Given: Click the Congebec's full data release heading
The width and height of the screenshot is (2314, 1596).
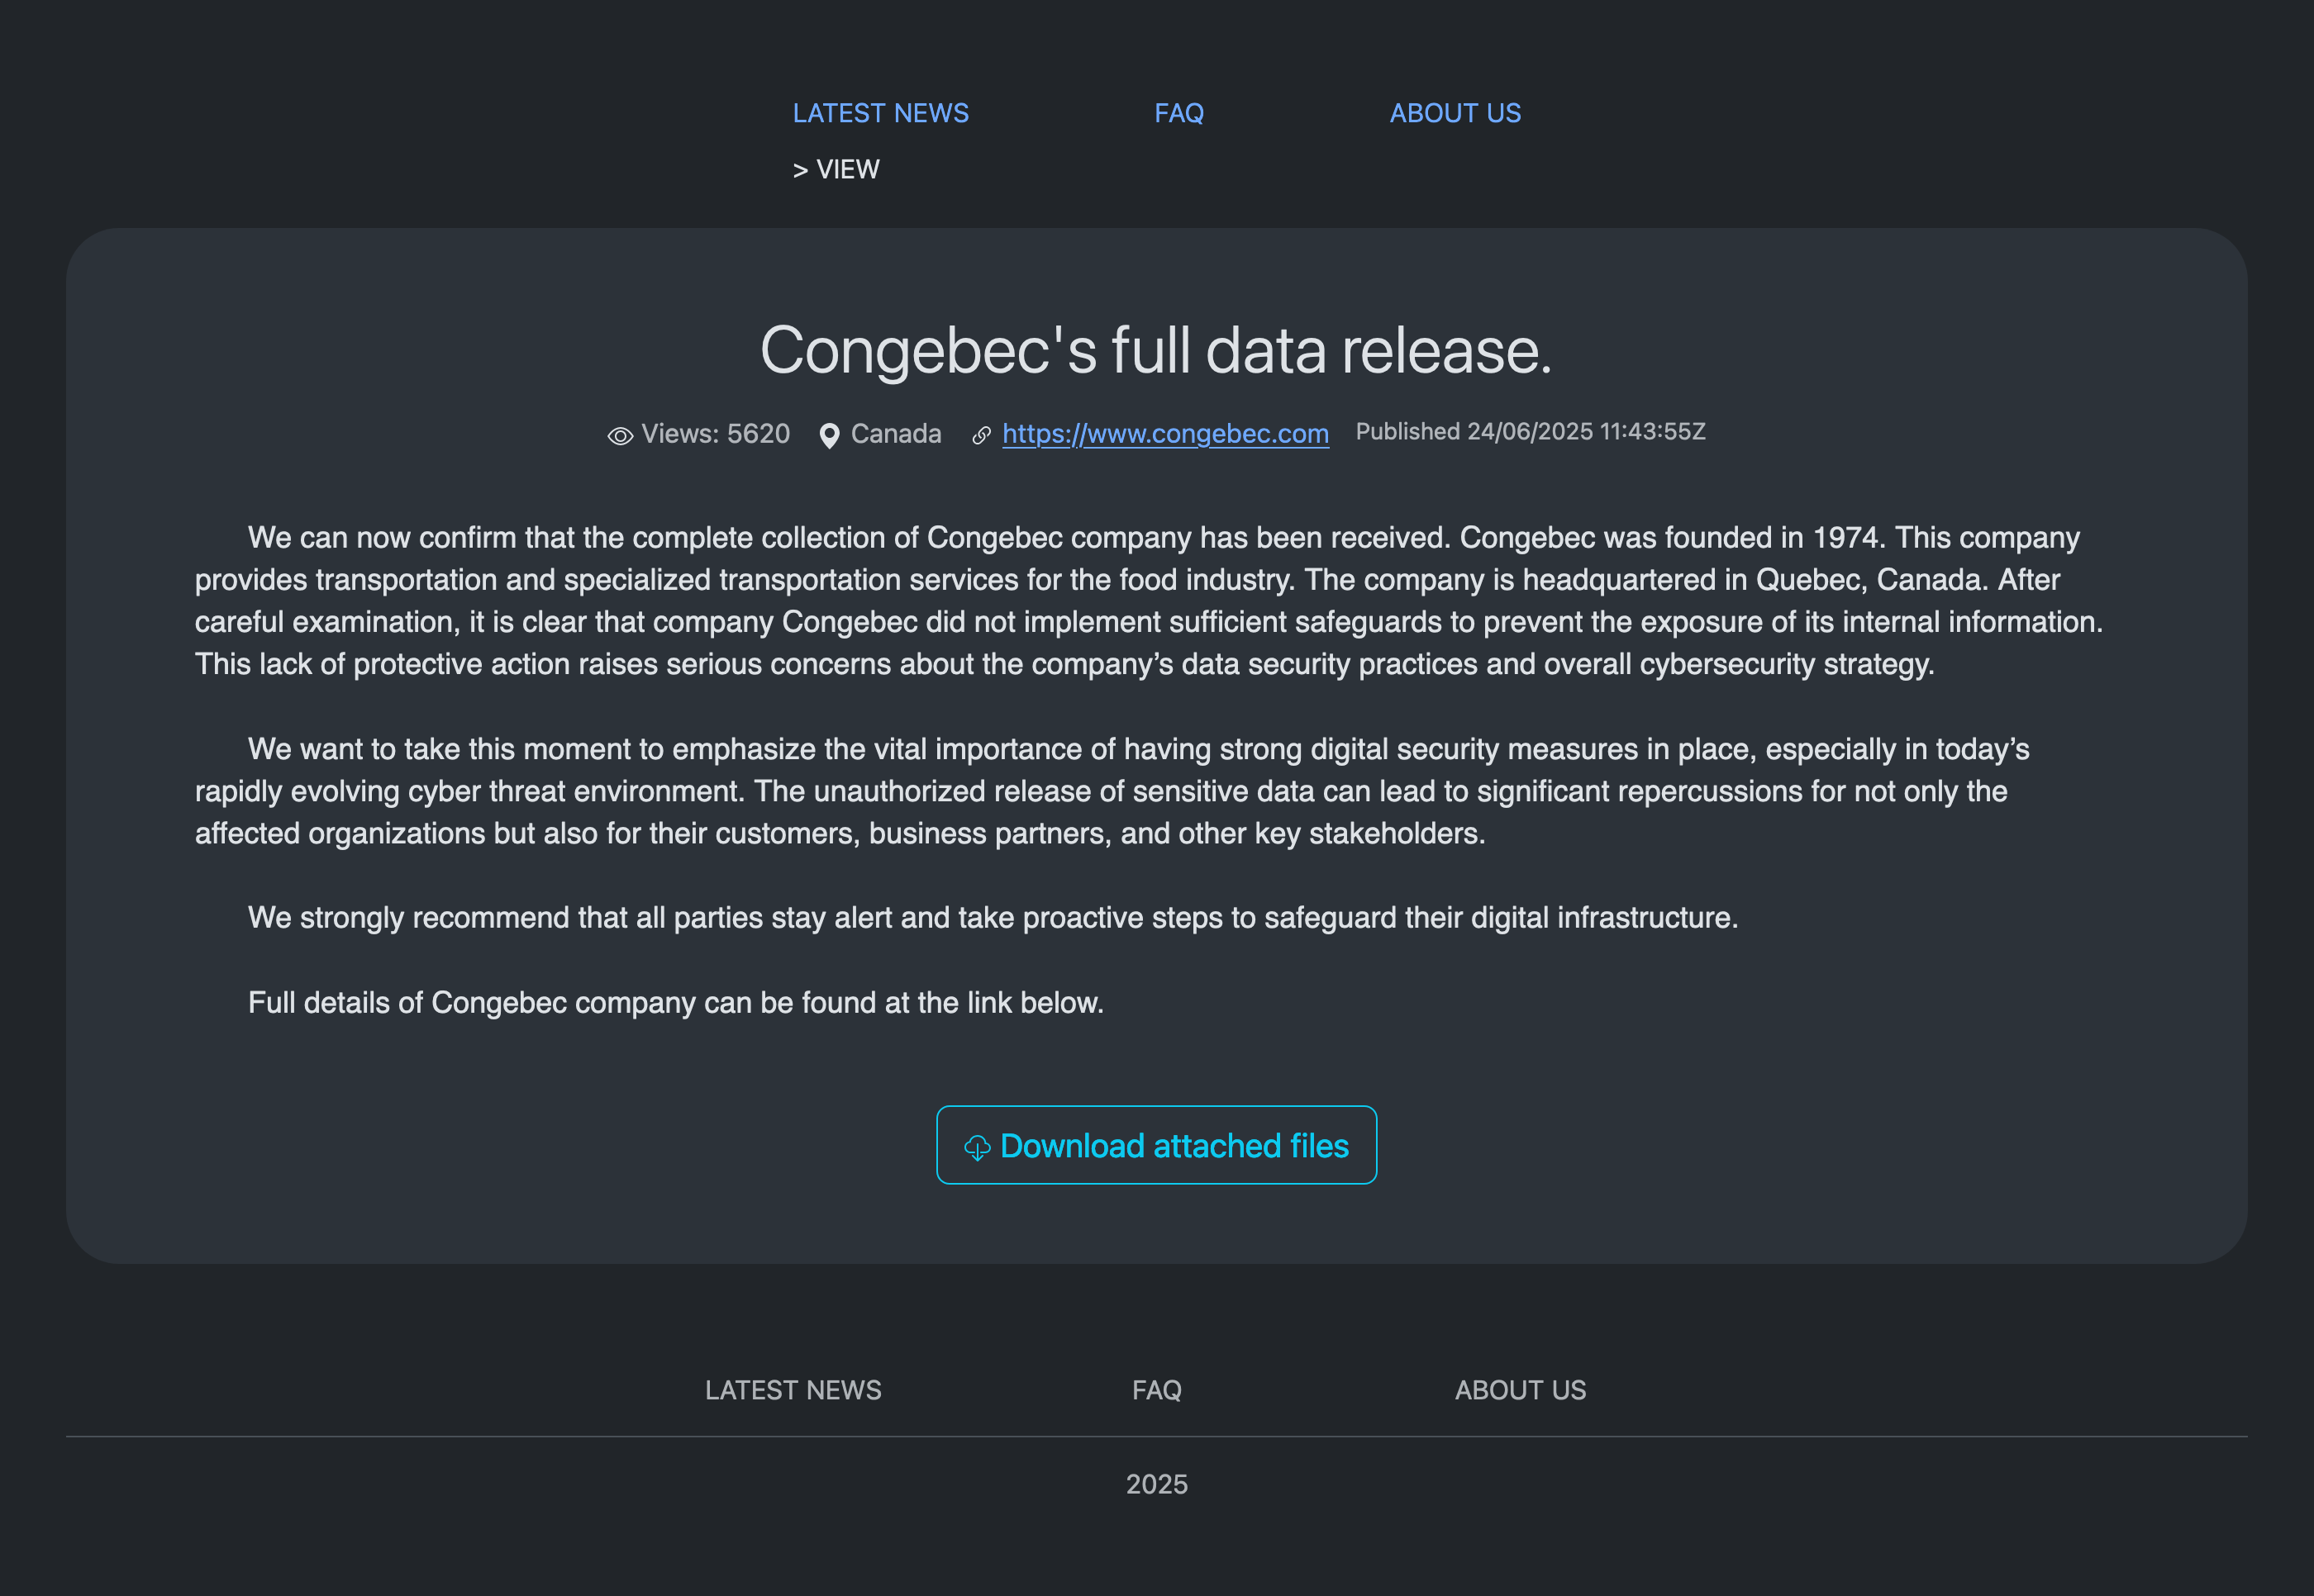Looking at the screenshot, I should click(x=1155, y=350).
